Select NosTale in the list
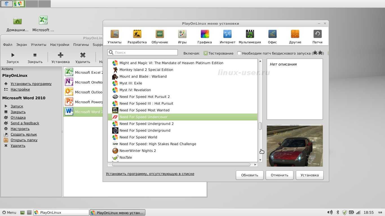Image resolution: width=385 pixels, height=216 pixels. (183, 157)
